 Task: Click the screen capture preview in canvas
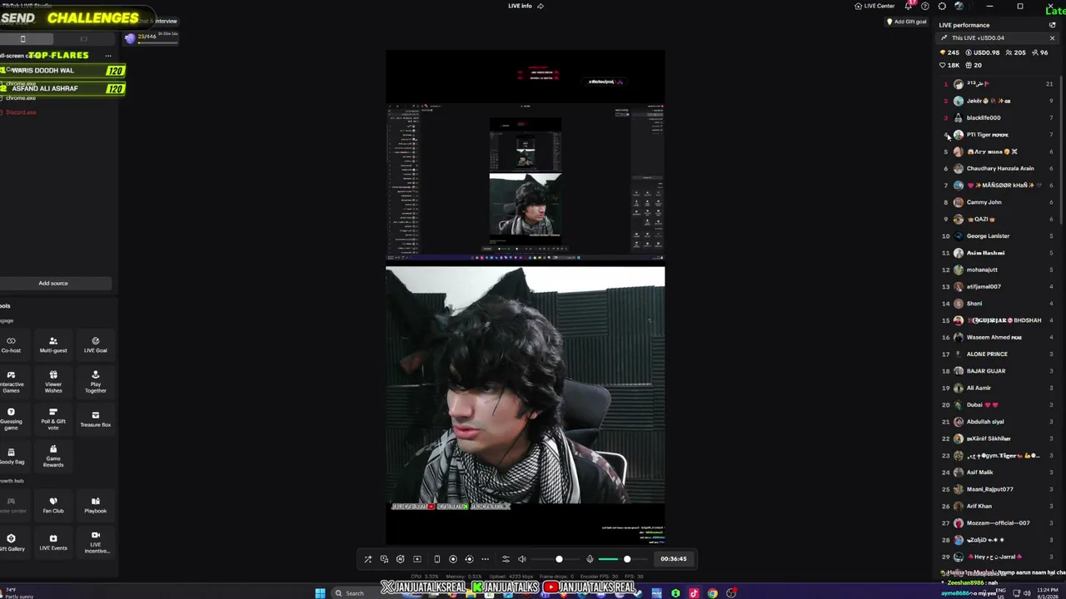[526, 181]
